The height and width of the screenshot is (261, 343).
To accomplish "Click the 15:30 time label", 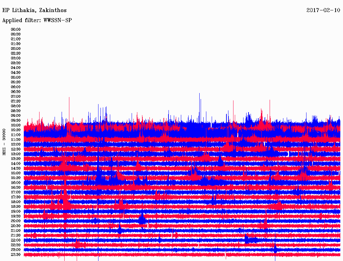I will [x=16, y=178].
